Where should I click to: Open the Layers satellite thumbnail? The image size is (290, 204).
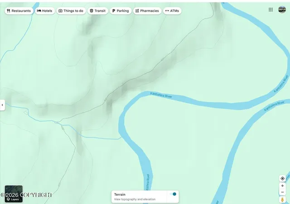click(14, 194)
